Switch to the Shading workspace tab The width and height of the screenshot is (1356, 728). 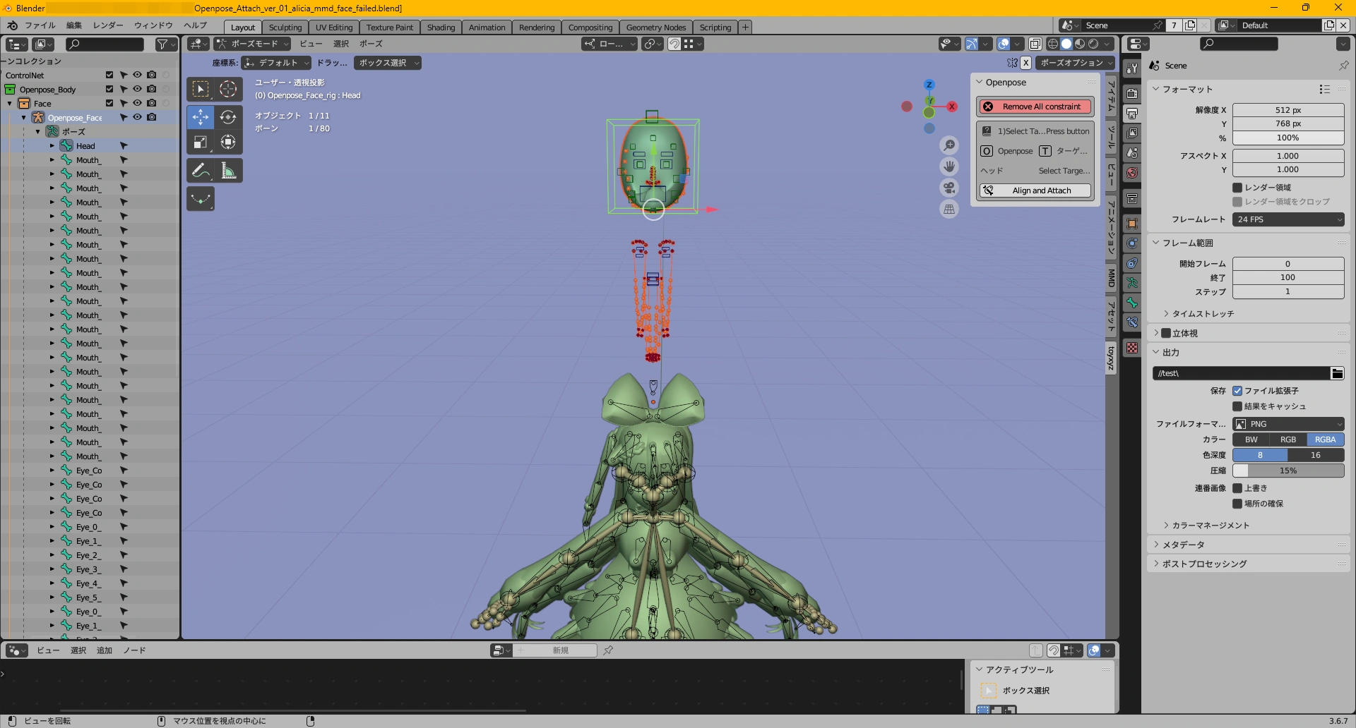441,27
